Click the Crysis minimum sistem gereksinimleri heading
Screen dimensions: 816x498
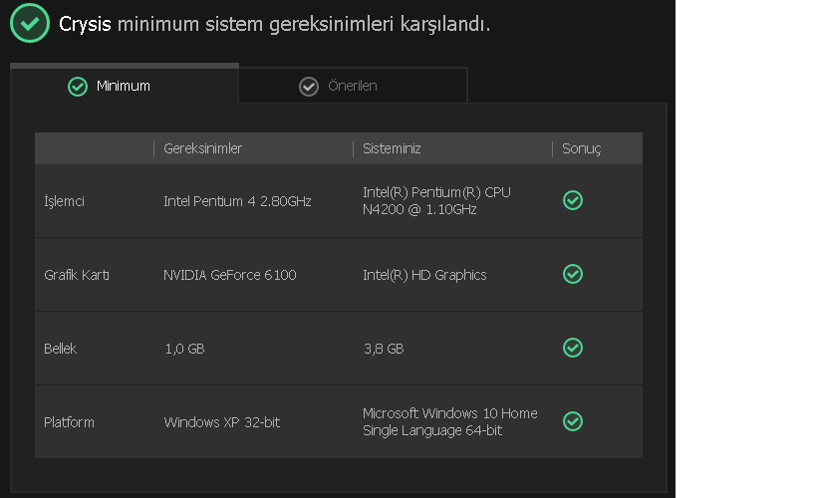tap(274, 24)
